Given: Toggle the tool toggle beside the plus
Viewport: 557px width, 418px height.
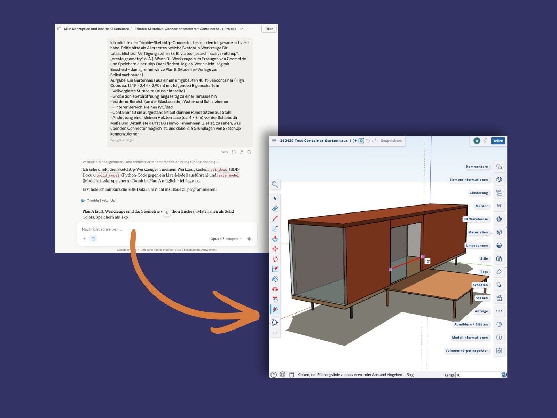Looking at the screenshot, I should [x=93, y=239].
